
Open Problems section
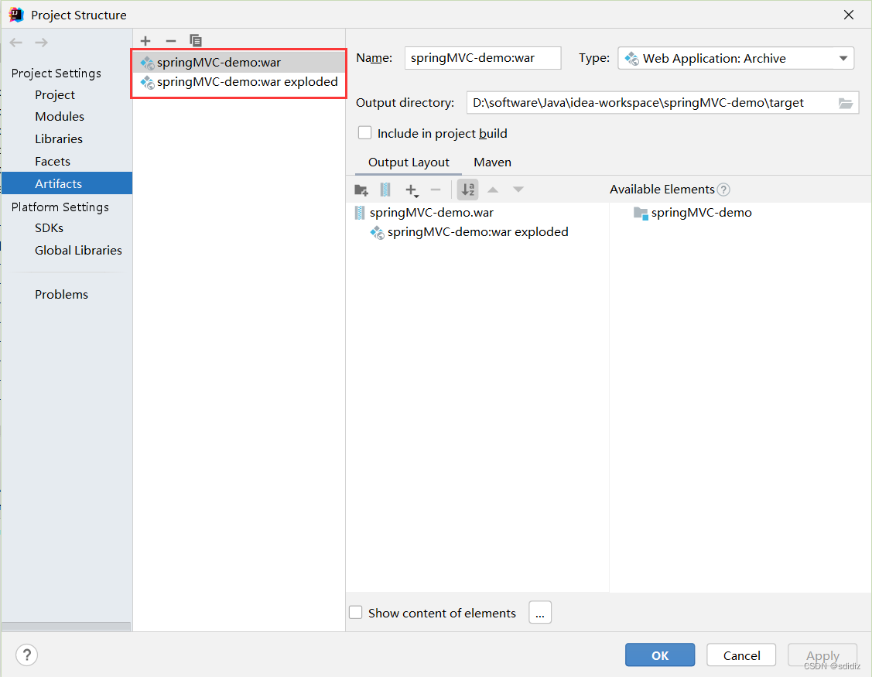(x=61, y=294)
